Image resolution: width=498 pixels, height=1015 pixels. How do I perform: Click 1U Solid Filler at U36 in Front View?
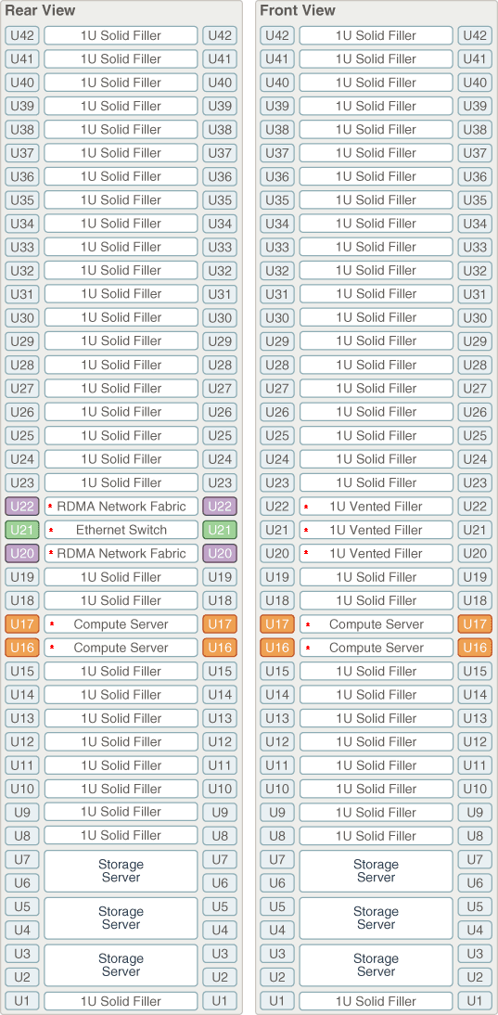tap(376, 176)
